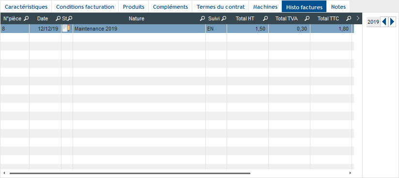Go to previous year with left arrow

(384, 22)
